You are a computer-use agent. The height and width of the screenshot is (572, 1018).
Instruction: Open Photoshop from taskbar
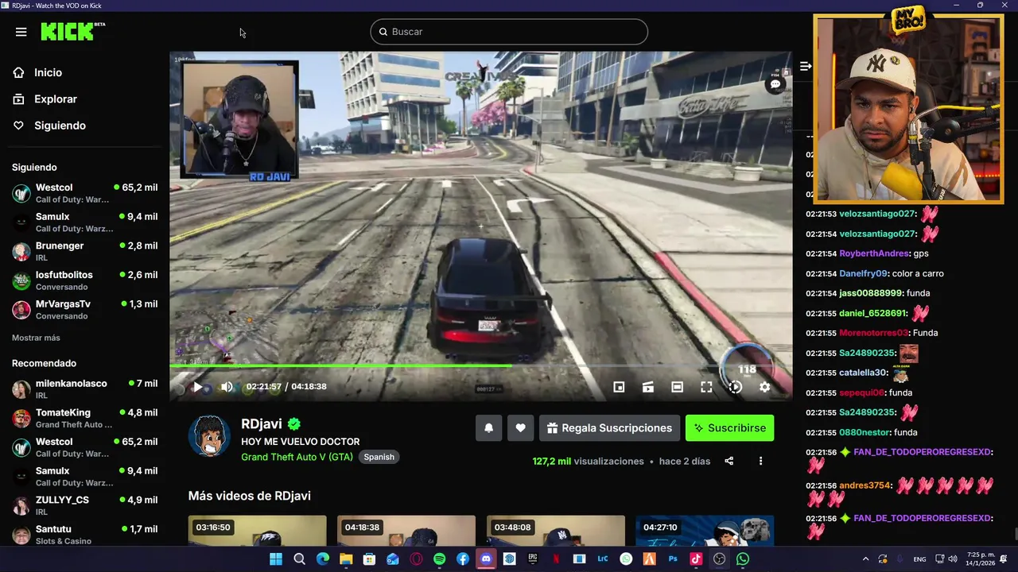point(673,559)
